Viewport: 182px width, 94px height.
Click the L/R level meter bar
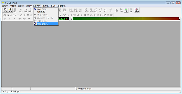click(125, 19)
